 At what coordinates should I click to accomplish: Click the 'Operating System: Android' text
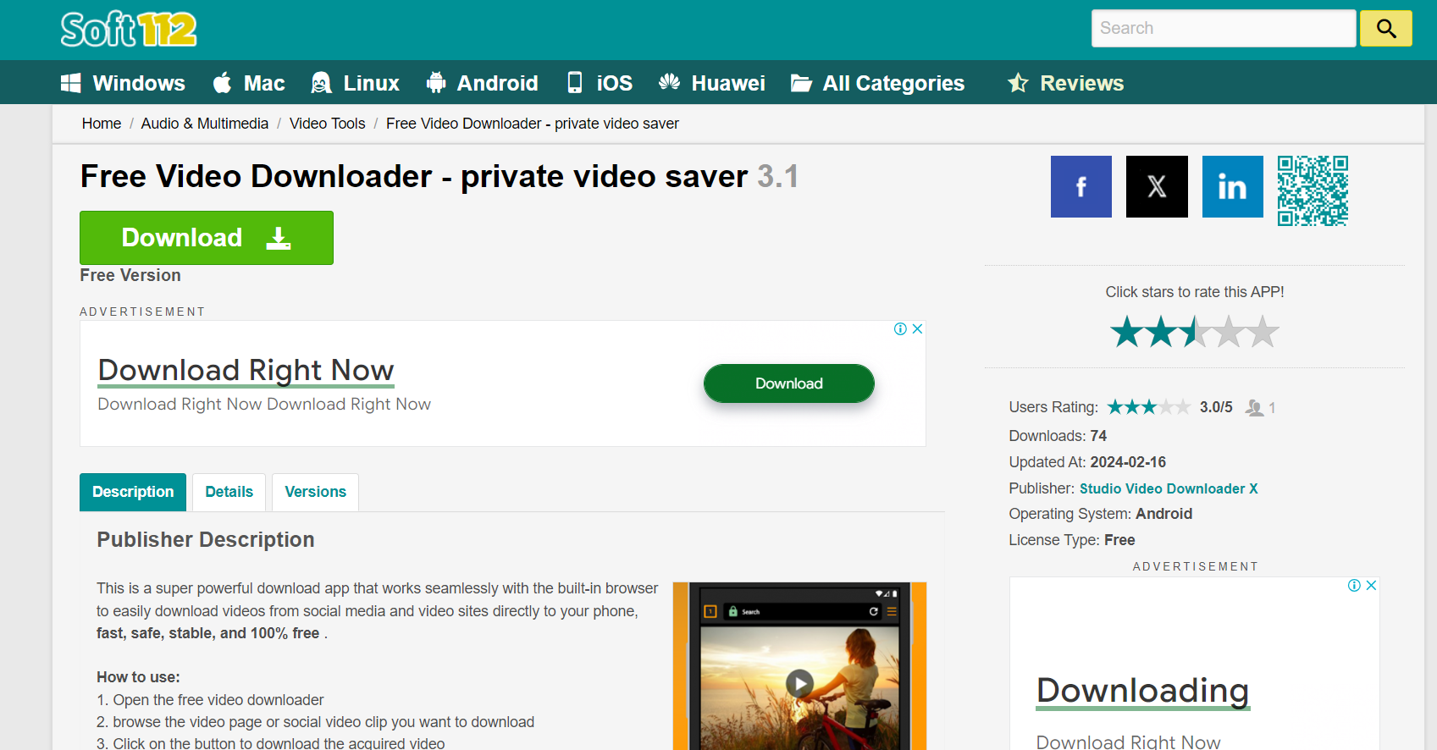(1101, 514)
